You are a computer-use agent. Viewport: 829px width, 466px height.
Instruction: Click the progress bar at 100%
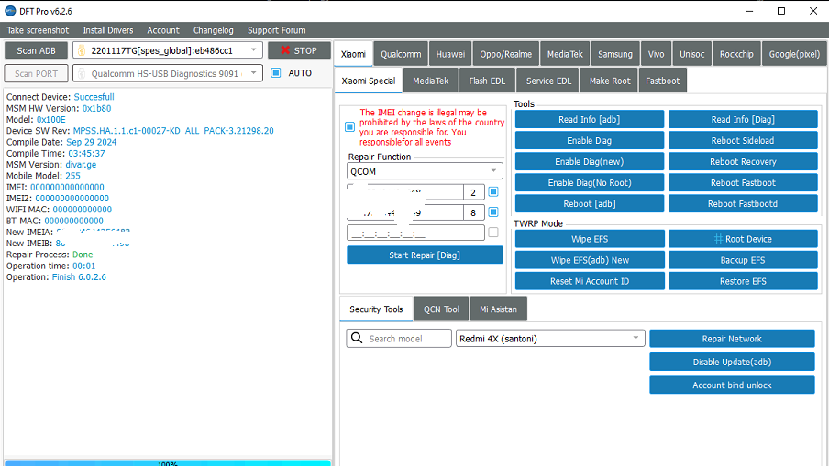167,462
